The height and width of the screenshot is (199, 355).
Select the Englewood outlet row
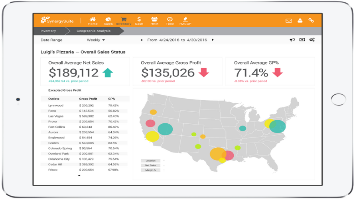tap(84, 138)
